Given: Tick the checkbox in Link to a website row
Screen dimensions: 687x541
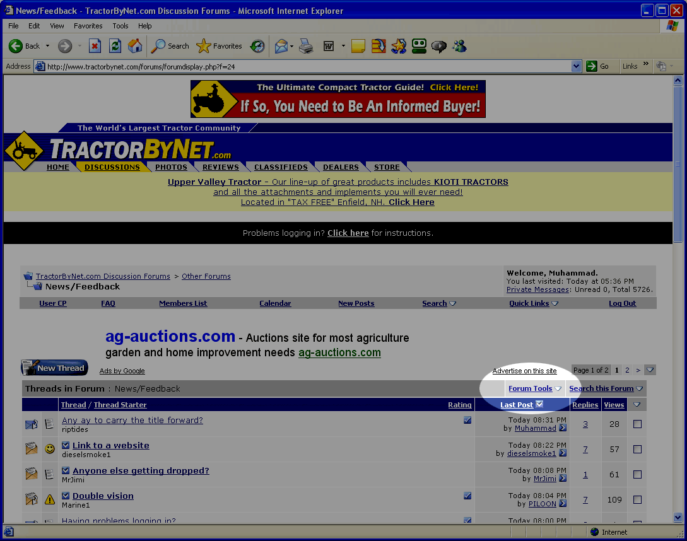Looking at the screenshot, I should (637, 450).
